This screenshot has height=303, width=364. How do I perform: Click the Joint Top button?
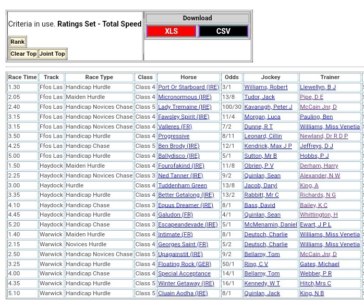pos(53,54)
